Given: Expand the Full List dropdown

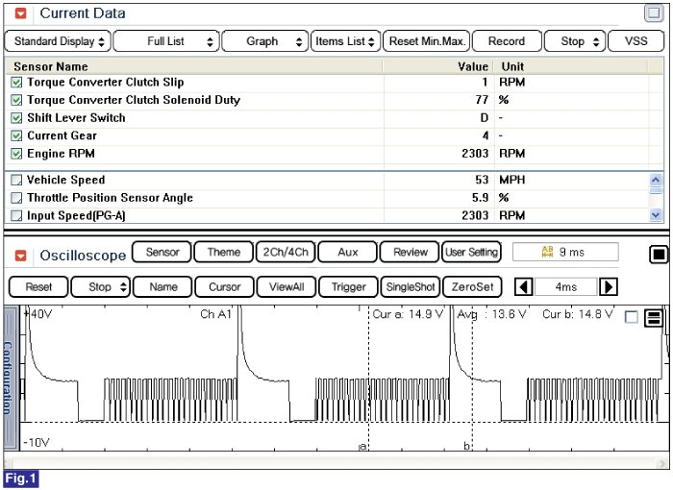Looking at the screenshot, I should pos(166,41).
